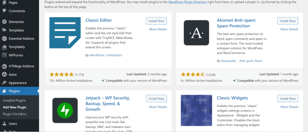The width and height of the screenshot is (308, 132).
Task: Install the Jetpack plugin
Action: click(156, 99)
